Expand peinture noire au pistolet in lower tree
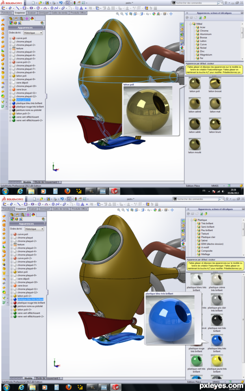 [x=11, y=306]
